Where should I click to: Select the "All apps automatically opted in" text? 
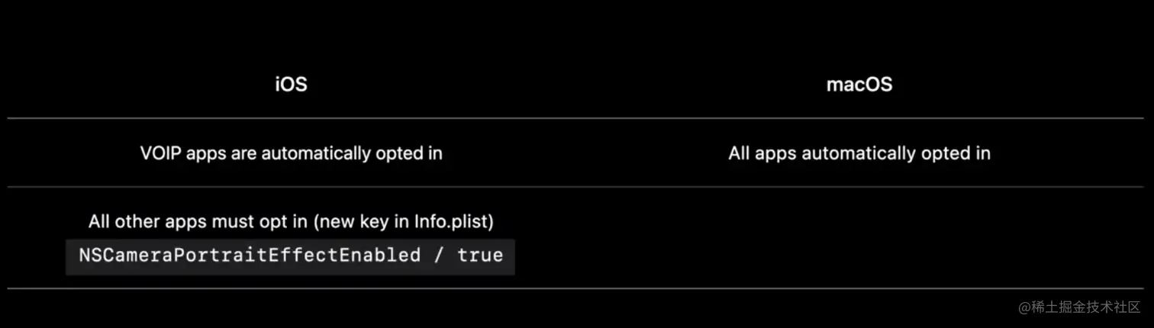(859, 153)
